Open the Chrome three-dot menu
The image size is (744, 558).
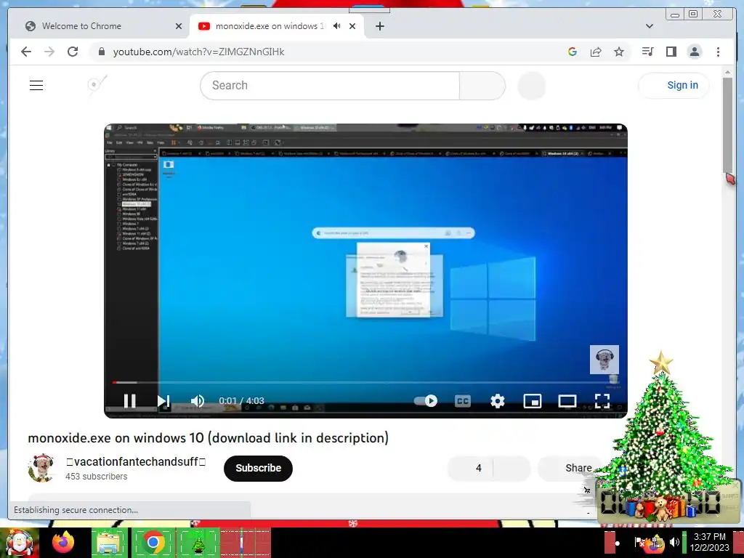point(718,52)
